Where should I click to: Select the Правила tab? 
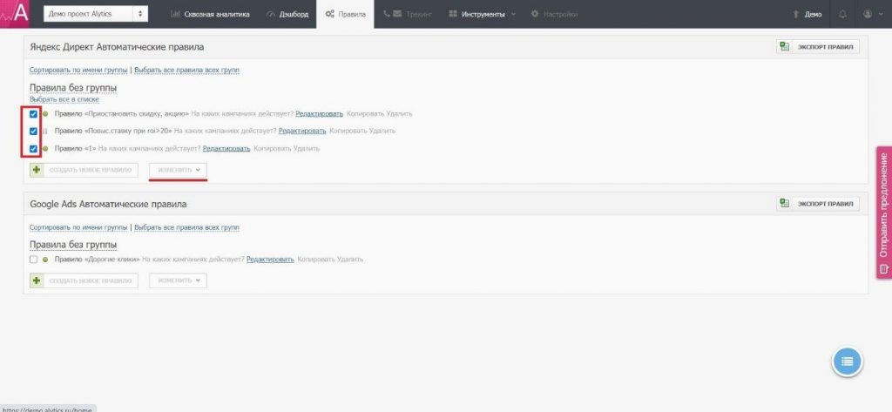pos(345,14)
